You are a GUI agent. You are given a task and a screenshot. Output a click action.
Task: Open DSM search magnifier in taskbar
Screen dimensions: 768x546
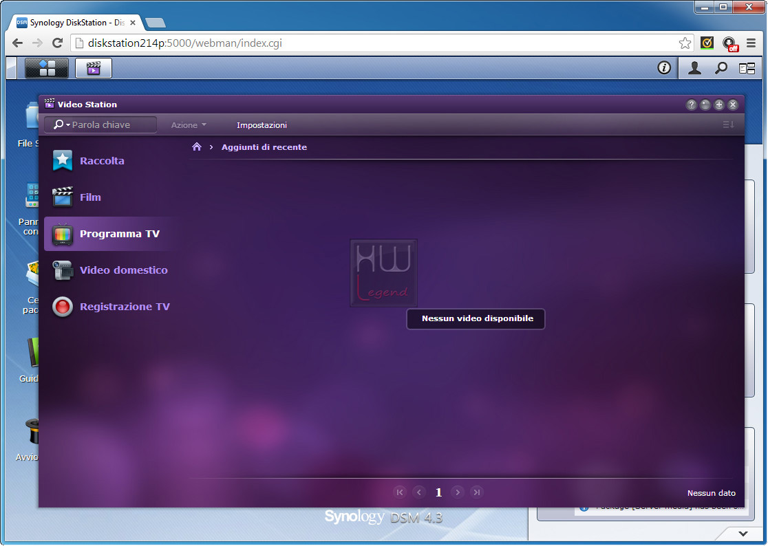pyautogui.click(x=721, y=68)
